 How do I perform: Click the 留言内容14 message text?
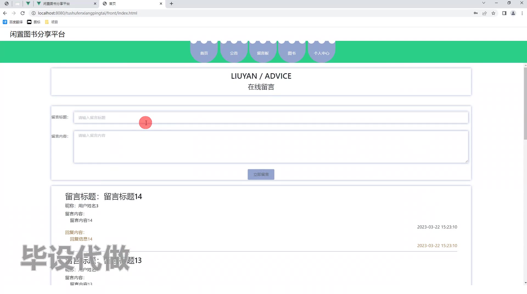pos(81,220)
